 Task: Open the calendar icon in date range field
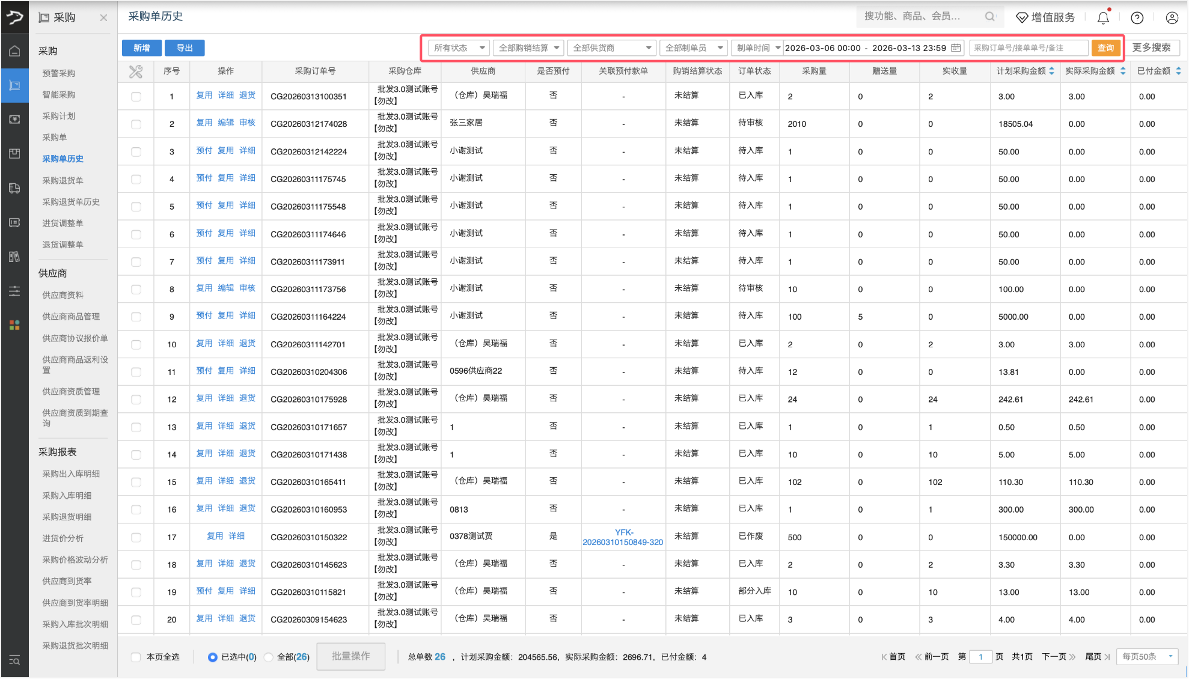pos(956,48)
